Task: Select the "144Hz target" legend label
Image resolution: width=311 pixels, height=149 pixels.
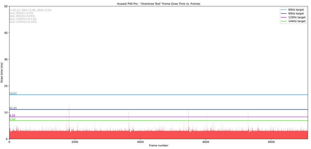Action: 297,21
